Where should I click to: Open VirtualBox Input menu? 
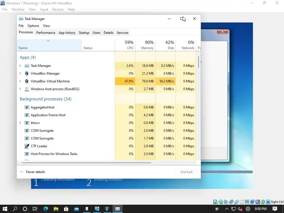pos(44,9)
